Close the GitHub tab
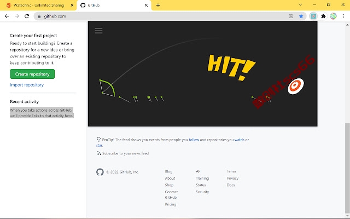350x219 pixels. [146, 5]
